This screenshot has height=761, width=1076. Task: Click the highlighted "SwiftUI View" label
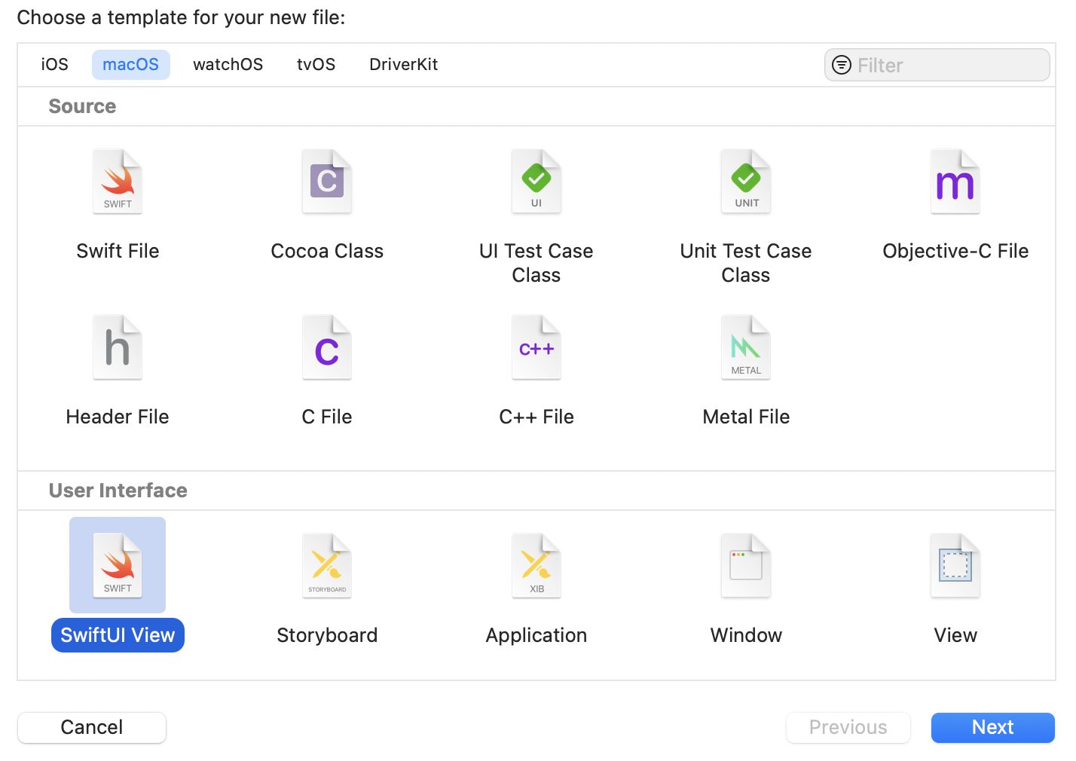[x=118, y=635]
